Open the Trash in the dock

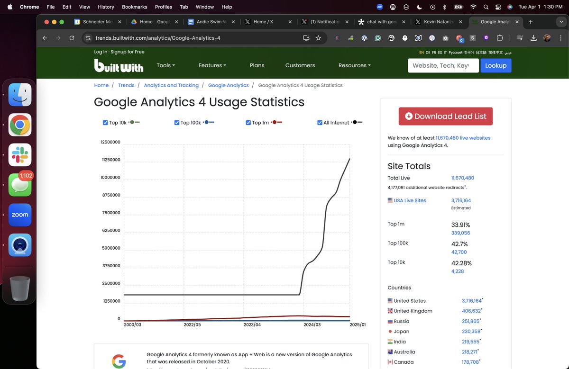[x=20, y=288]
